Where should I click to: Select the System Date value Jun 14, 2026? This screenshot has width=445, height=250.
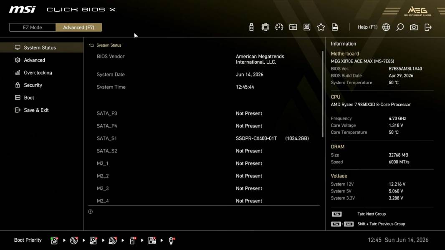pos(249,75)
